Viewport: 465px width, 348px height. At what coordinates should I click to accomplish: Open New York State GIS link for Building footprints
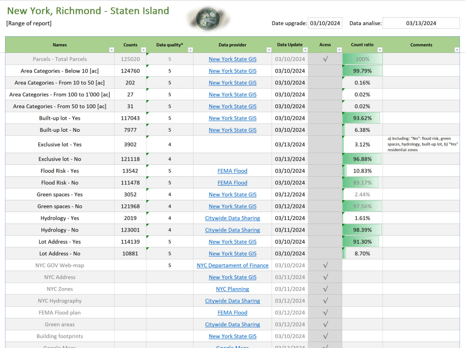click(232, 336)
